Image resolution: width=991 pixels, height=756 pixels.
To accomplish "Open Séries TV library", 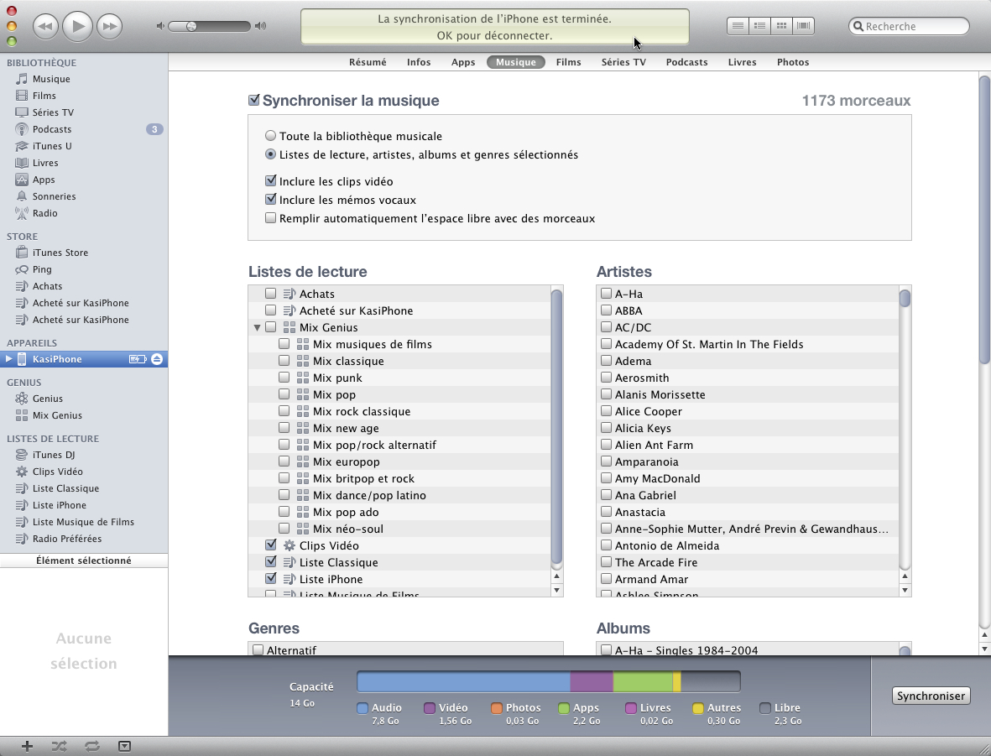I will pyautogui.click(x=53, y=112).
